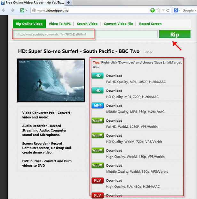Click the green go arrow in address bar
197x199 pixels.
153,10
